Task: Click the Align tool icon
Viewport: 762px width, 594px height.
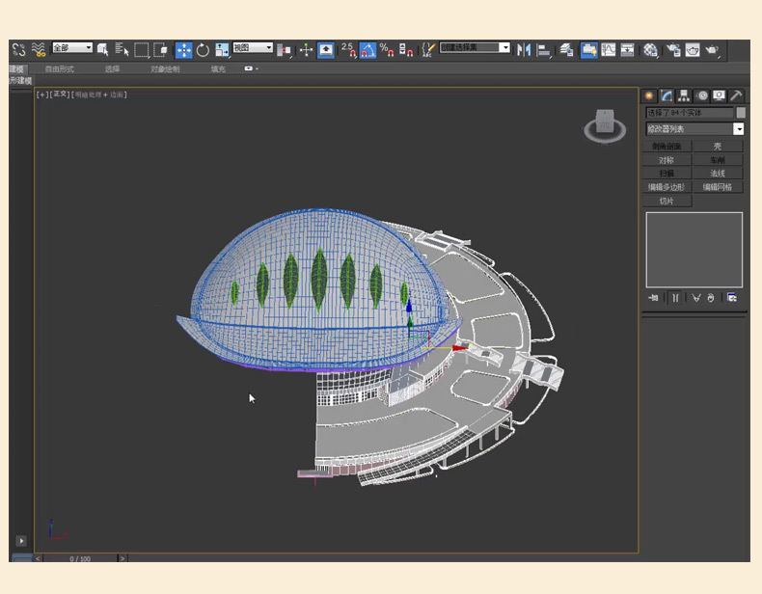Action: tap(543, 50)
